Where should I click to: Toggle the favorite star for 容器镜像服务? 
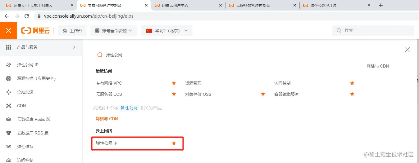click(x=352, y=94)
